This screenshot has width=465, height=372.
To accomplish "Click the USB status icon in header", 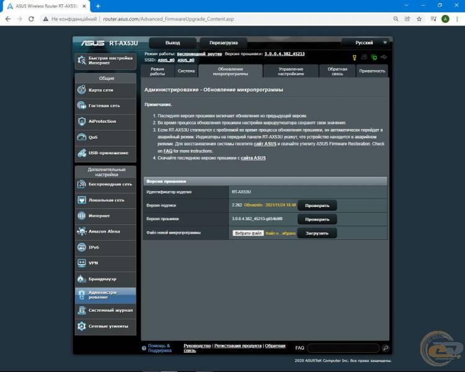I will point(384,56).
